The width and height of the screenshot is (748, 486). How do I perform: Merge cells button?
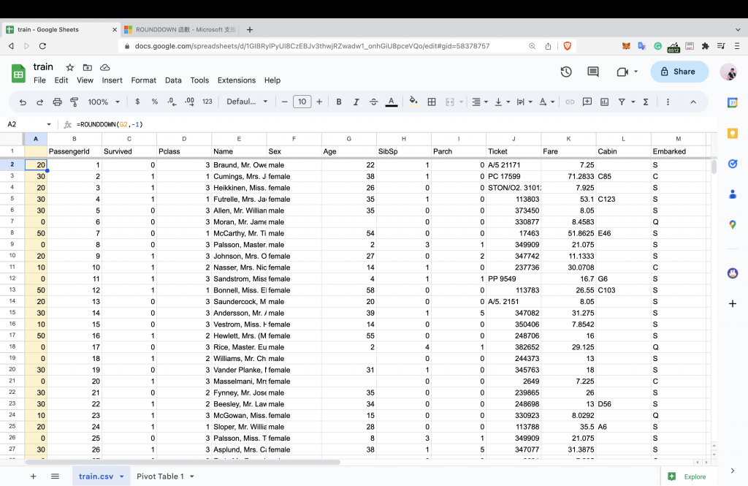(x=450, y=102)
